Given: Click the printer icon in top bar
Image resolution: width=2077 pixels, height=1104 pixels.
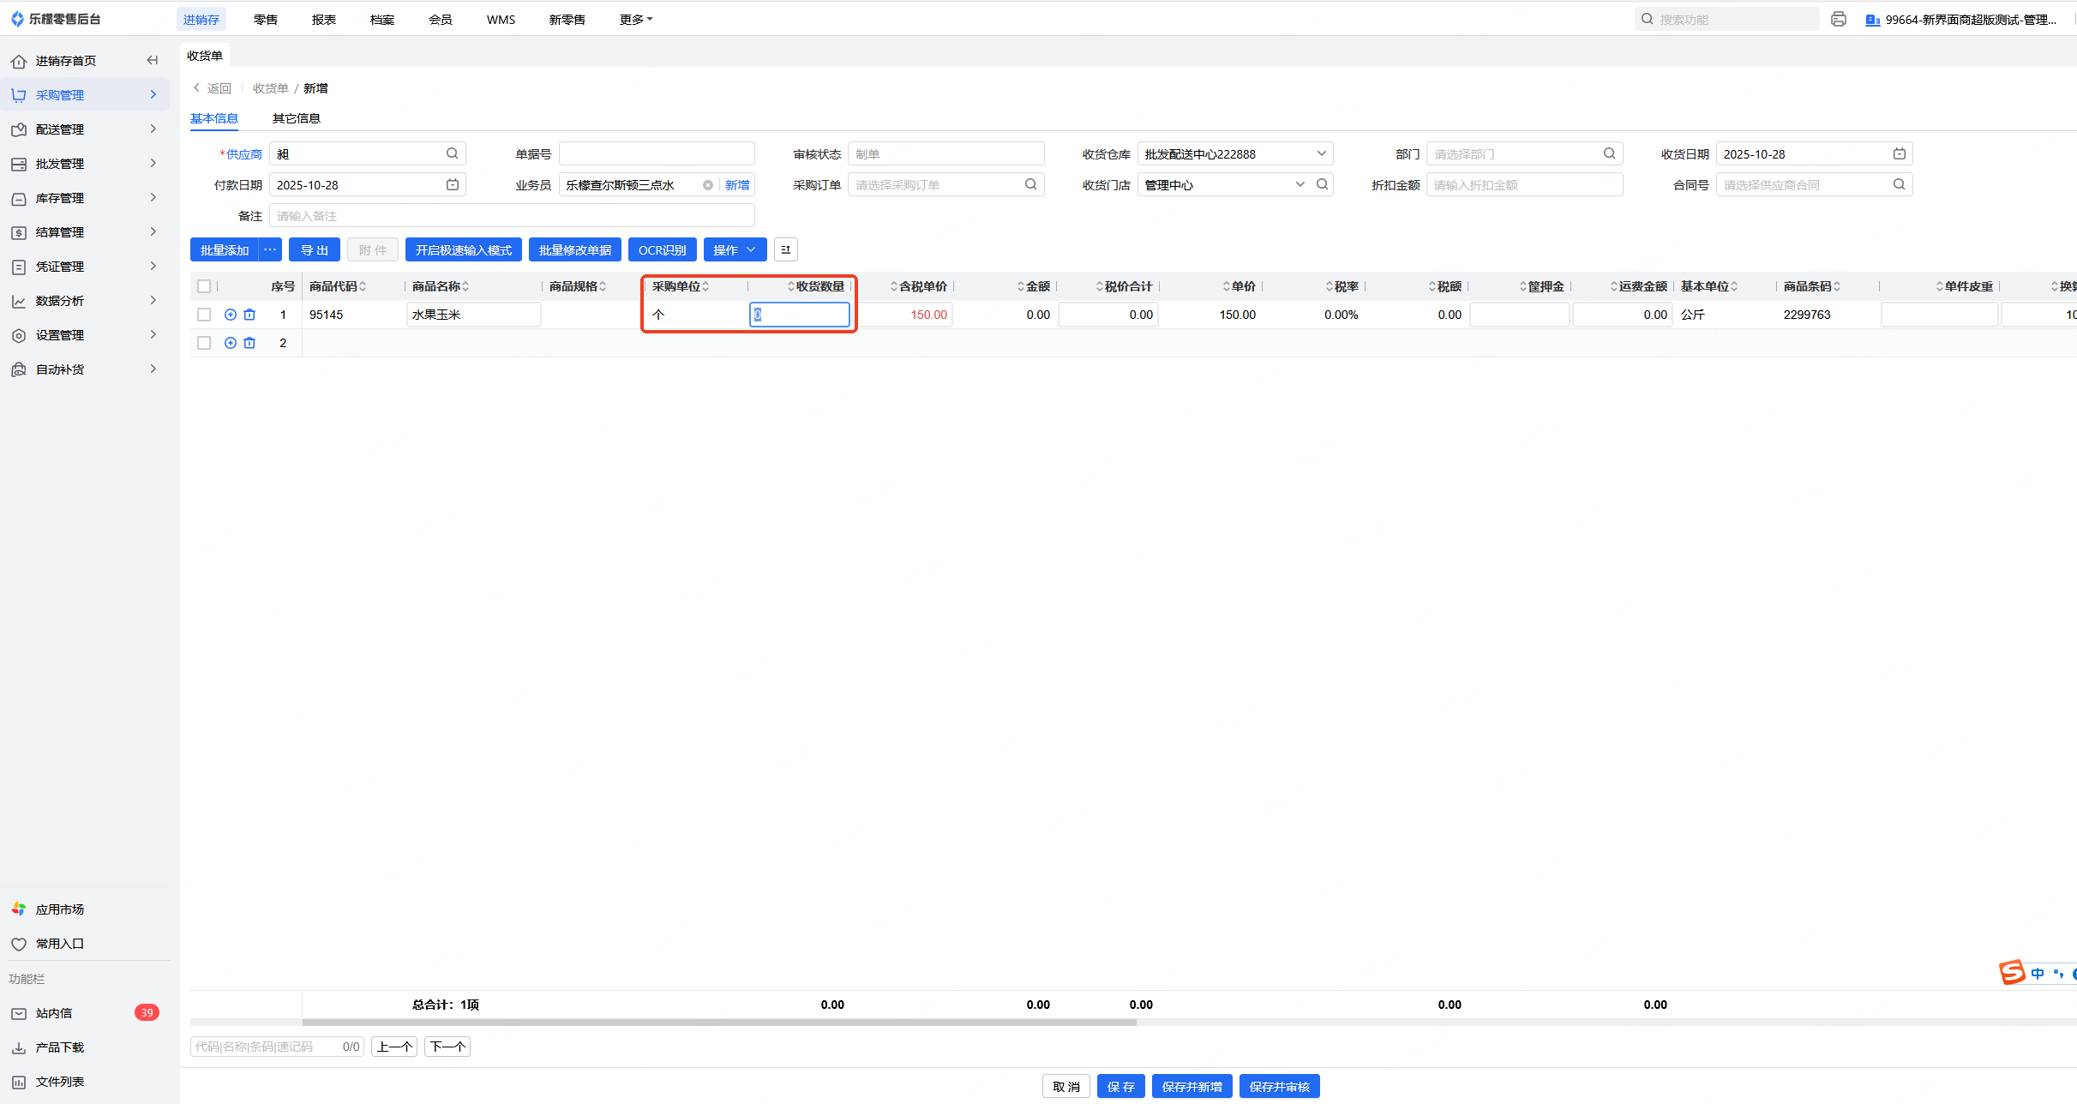Looking at the screenshot, I should click(x=1838, y=19).
